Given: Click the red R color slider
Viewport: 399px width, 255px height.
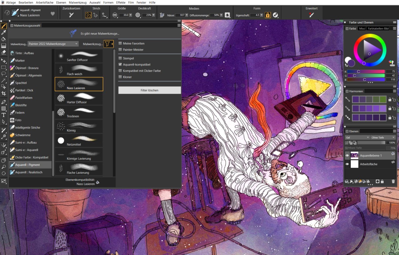Looking at the screenshot, I should (x=366, y=71).
